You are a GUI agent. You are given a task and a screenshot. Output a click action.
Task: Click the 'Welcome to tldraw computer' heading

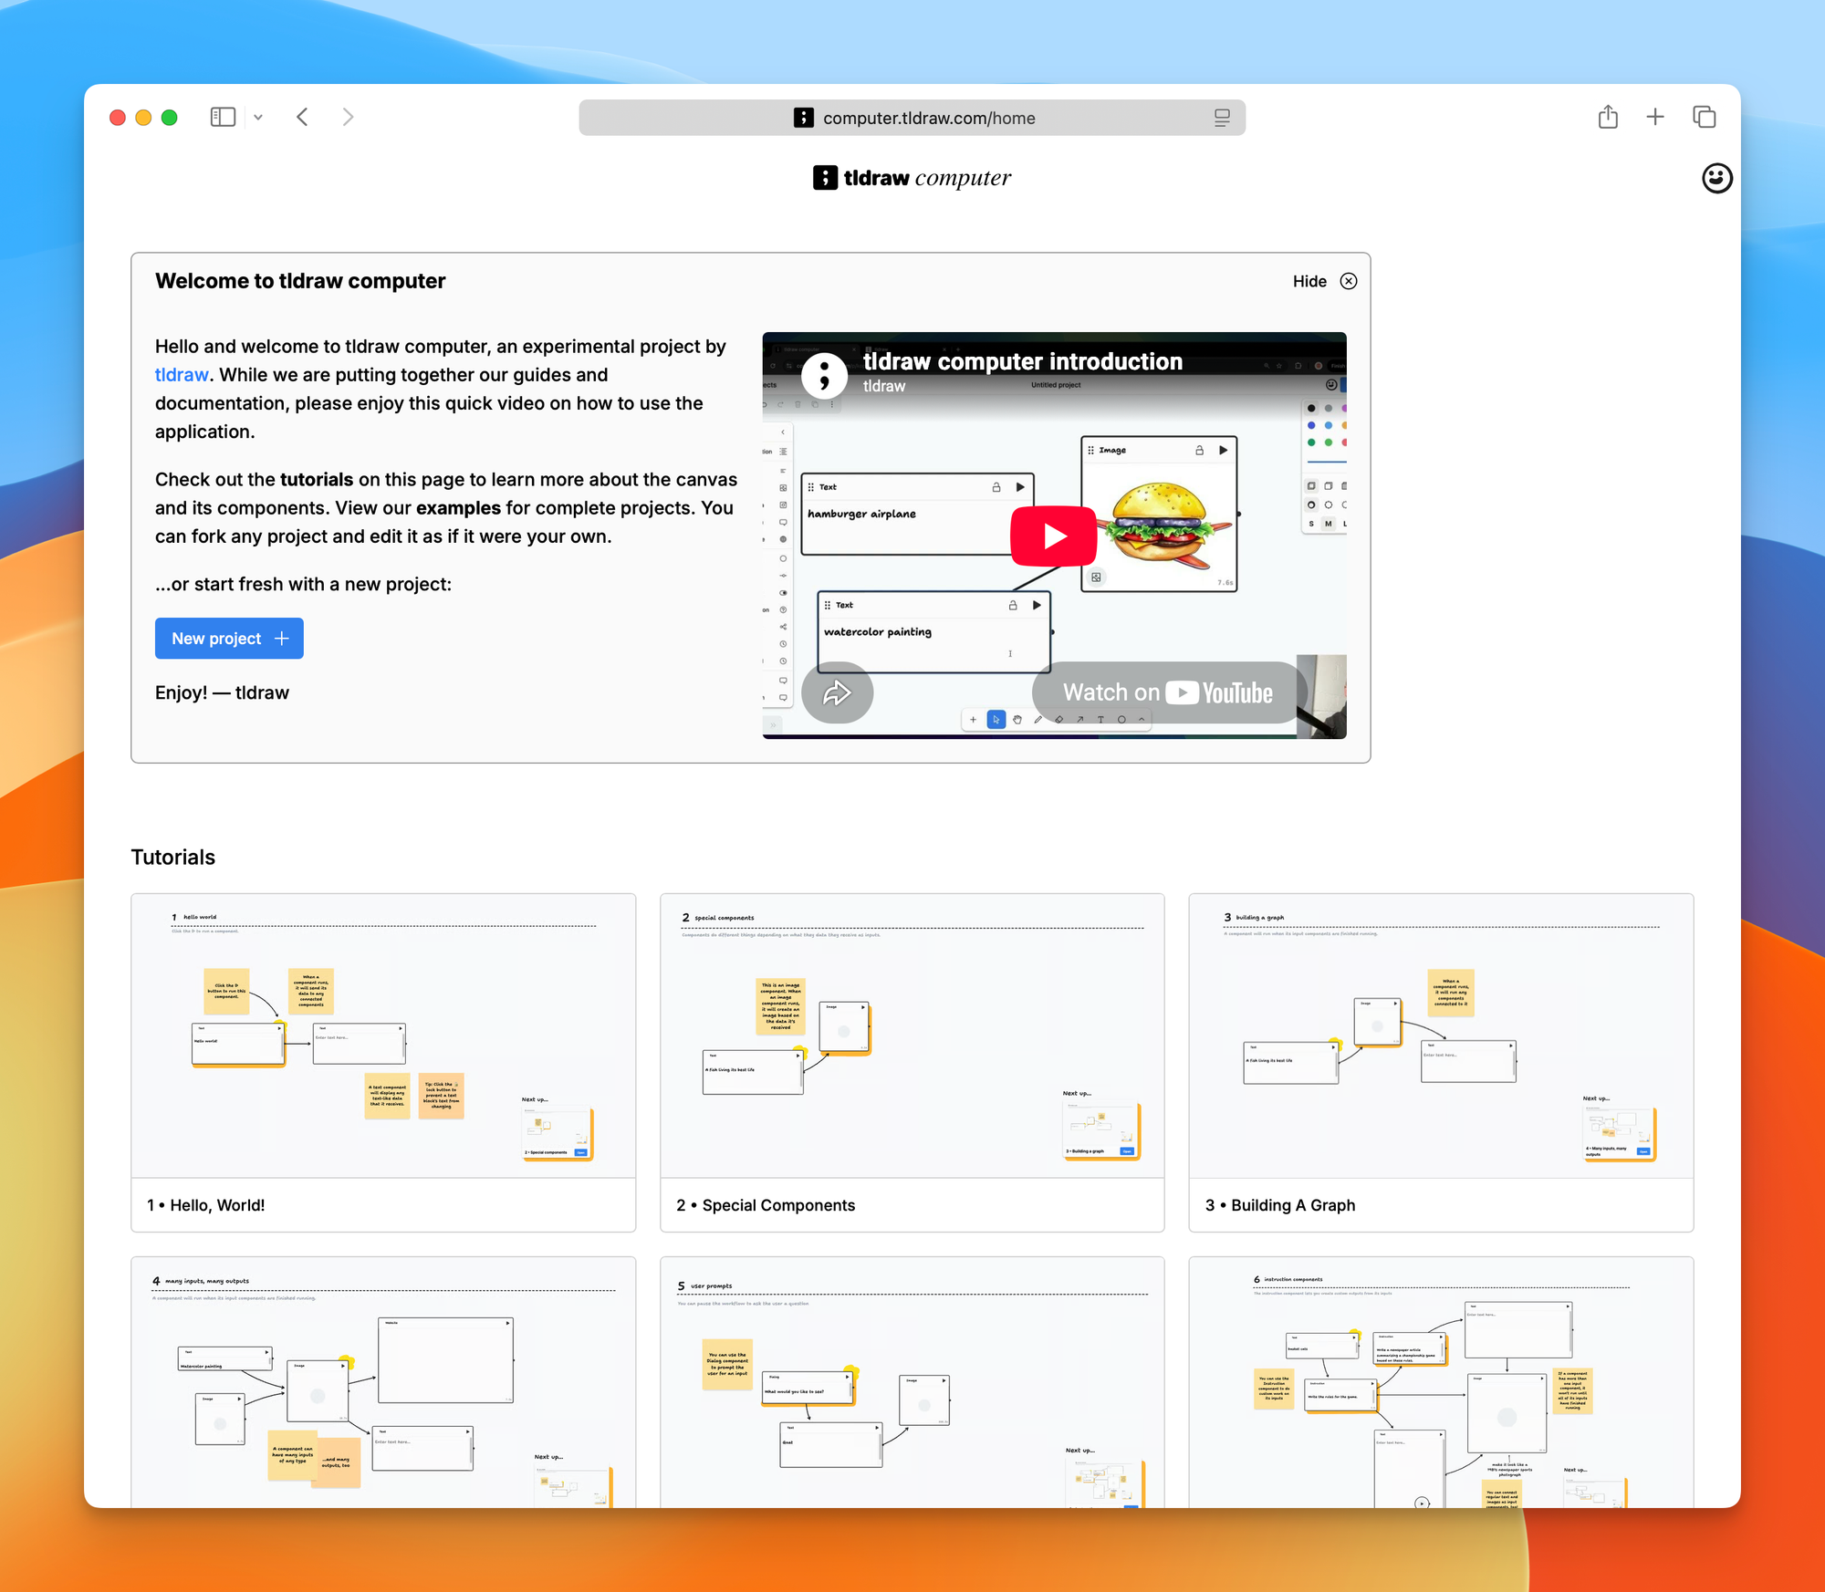[x=300, y=281]
